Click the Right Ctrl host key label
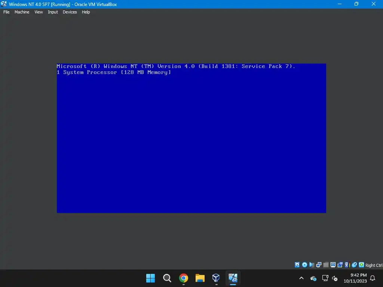Image resolution: width=383 pixels, height=287 pixels. [x=374, y=265]
